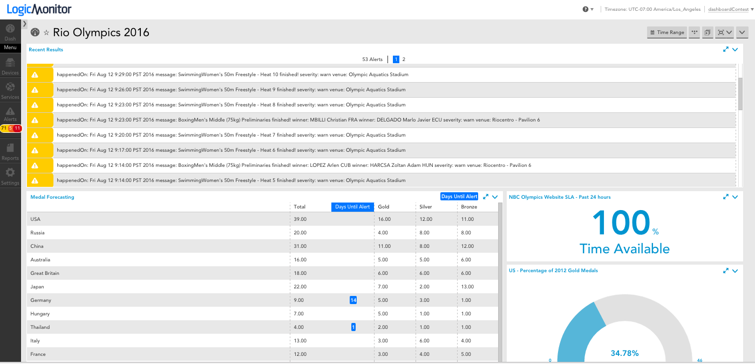The width and height of the screenshot is (755, 364).
Task: Click the Medal Forecasting widget title
Action: coord(52,197)
